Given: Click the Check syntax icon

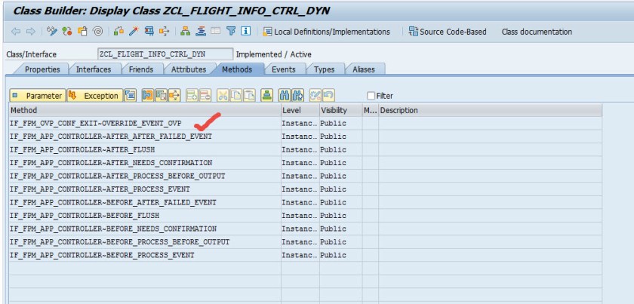Looking at the screenshot, I should pos(118,32).
